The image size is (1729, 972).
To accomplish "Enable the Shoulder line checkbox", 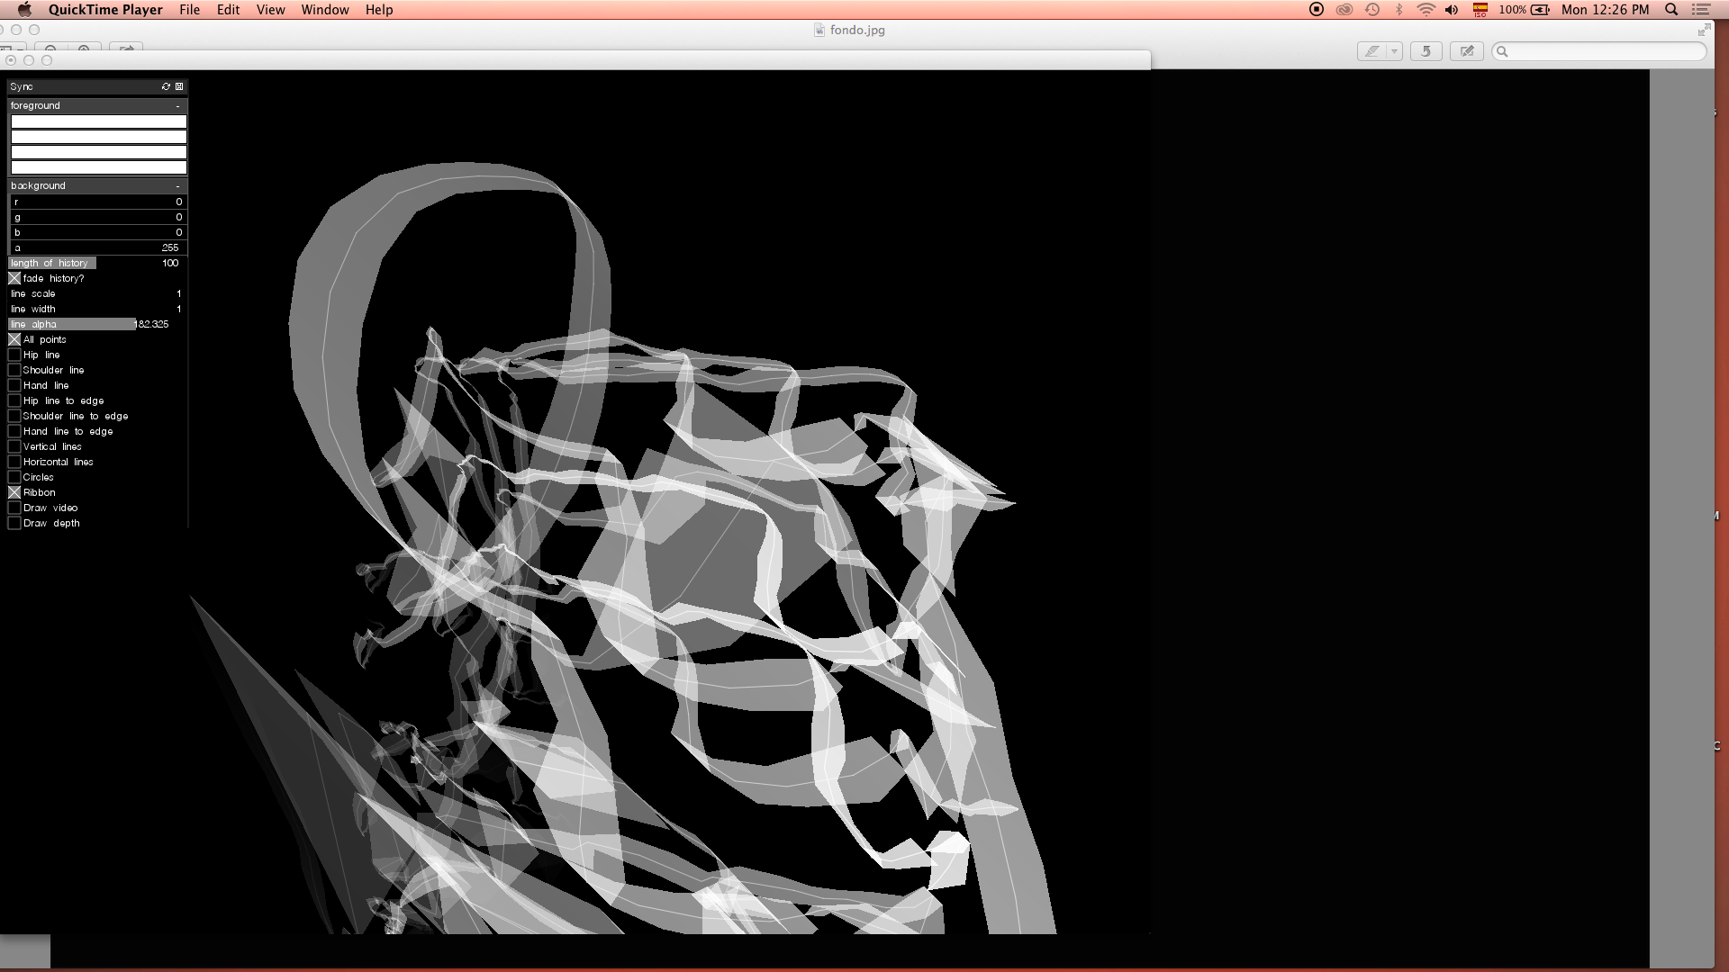I will click(14, 370).
